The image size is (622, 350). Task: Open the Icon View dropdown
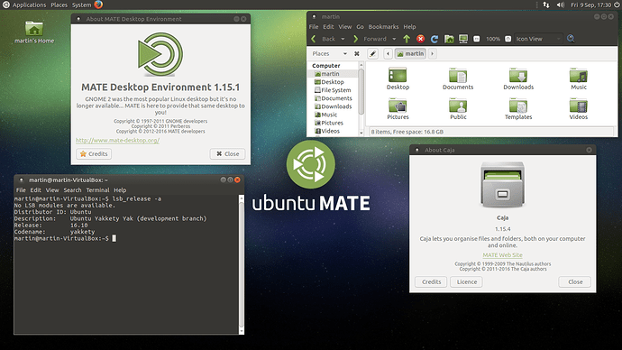point(538,39)
